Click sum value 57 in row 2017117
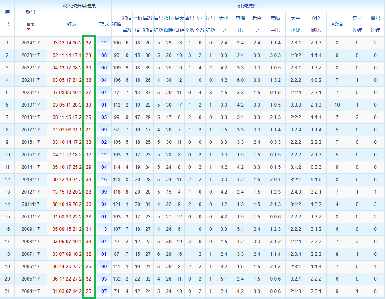Screen dimensions: 386x299 click(117, 130)
